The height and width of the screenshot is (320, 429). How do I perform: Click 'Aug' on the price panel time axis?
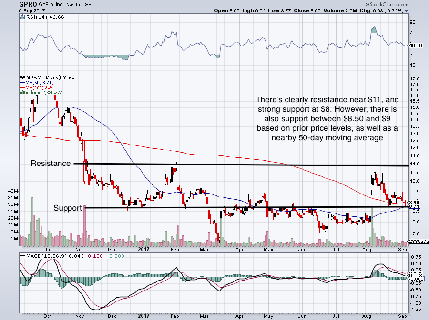(367, 249)
